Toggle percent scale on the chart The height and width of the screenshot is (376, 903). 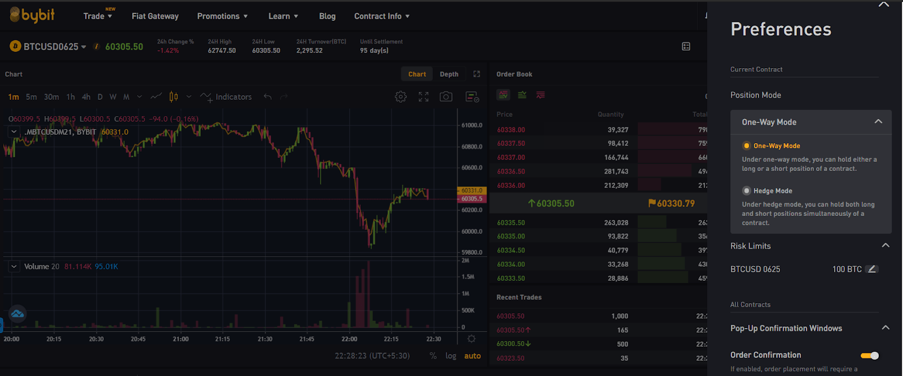pos(433,356)
